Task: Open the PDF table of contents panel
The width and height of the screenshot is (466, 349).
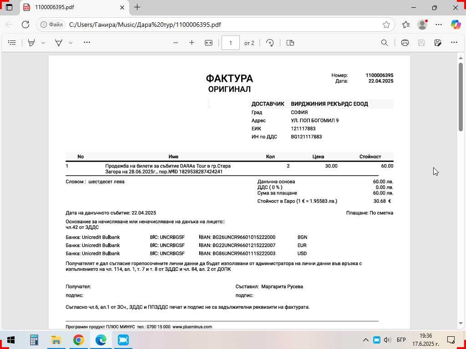Action: coord(12,43)
